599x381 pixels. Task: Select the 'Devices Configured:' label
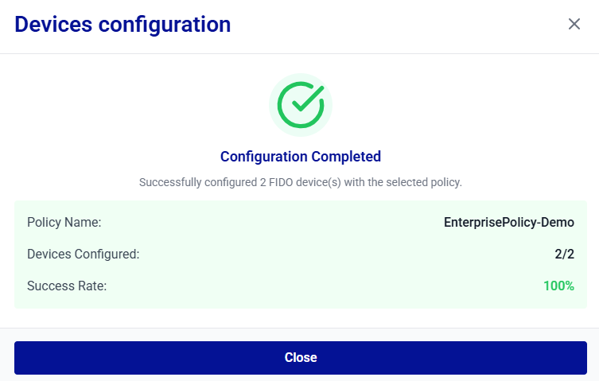click(x=84, y=255)
